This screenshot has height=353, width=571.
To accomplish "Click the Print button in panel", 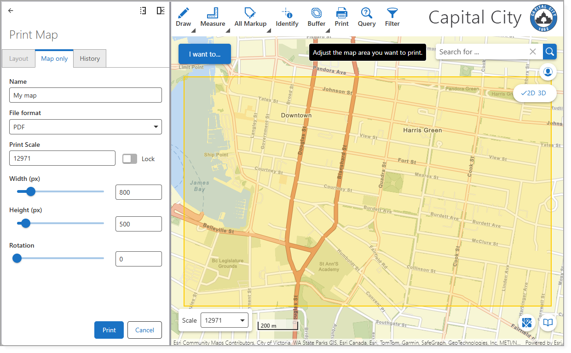I will [109, 330].
